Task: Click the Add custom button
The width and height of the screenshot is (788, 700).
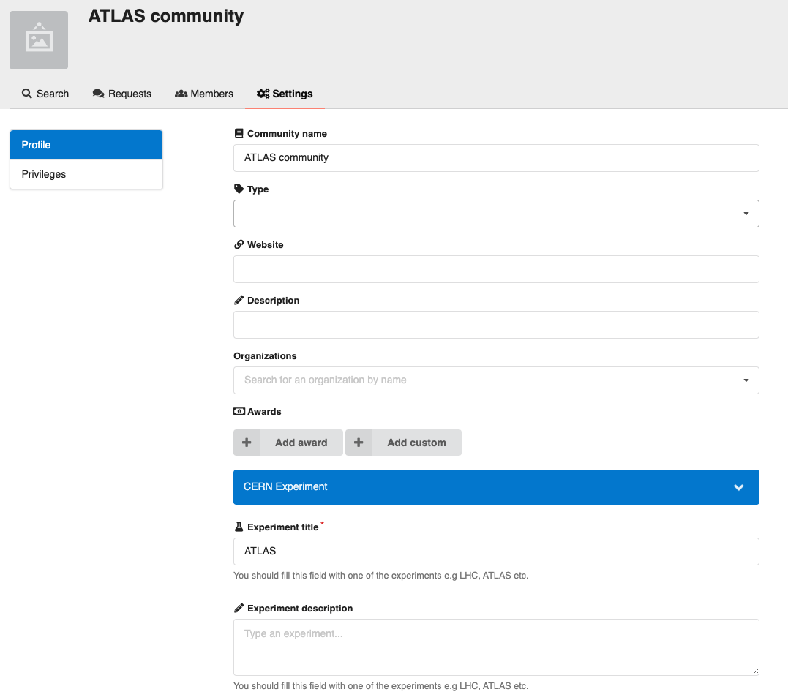Action: [x=403, y=443]
